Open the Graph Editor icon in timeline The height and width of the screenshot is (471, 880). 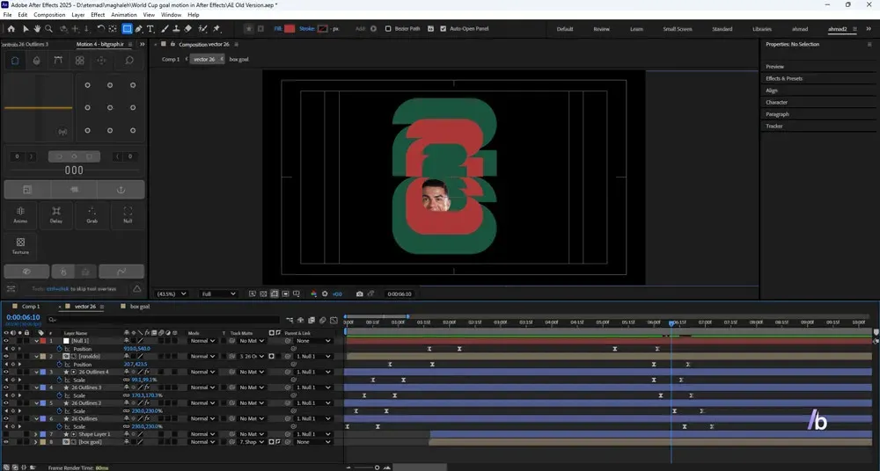pyautogui.click(x=334, y=320)
